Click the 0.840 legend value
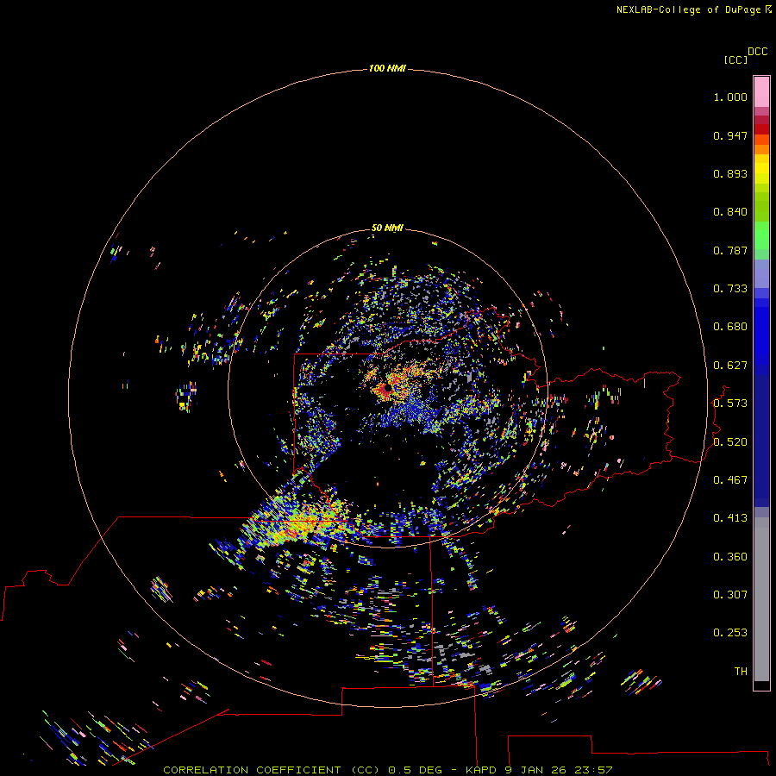Screen dimensions: 776x776 pyautogui.click(x=730, y=212)
